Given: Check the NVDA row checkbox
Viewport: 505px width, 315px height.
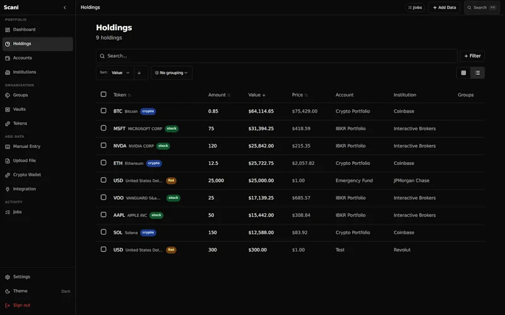Looking at the screenshot, I should tap(104, 146).
